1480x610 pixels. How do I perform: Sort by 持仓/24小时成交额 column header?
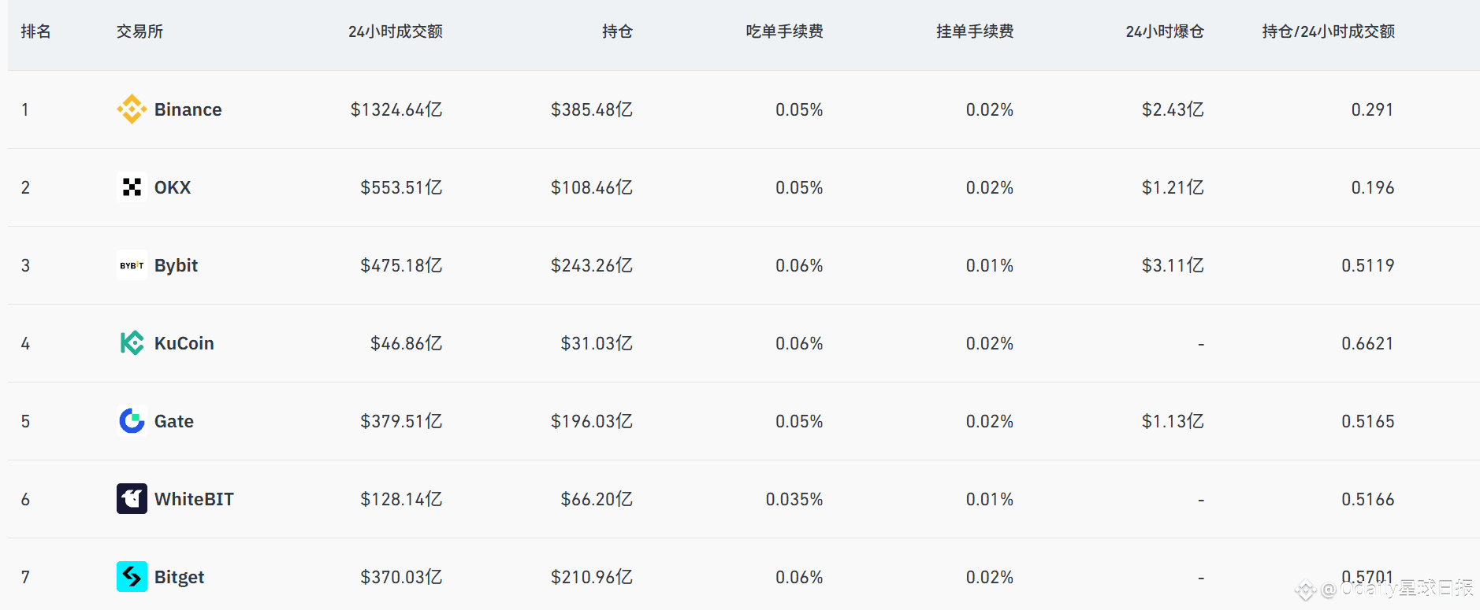pyautogui.click(x=1328, y=31)
